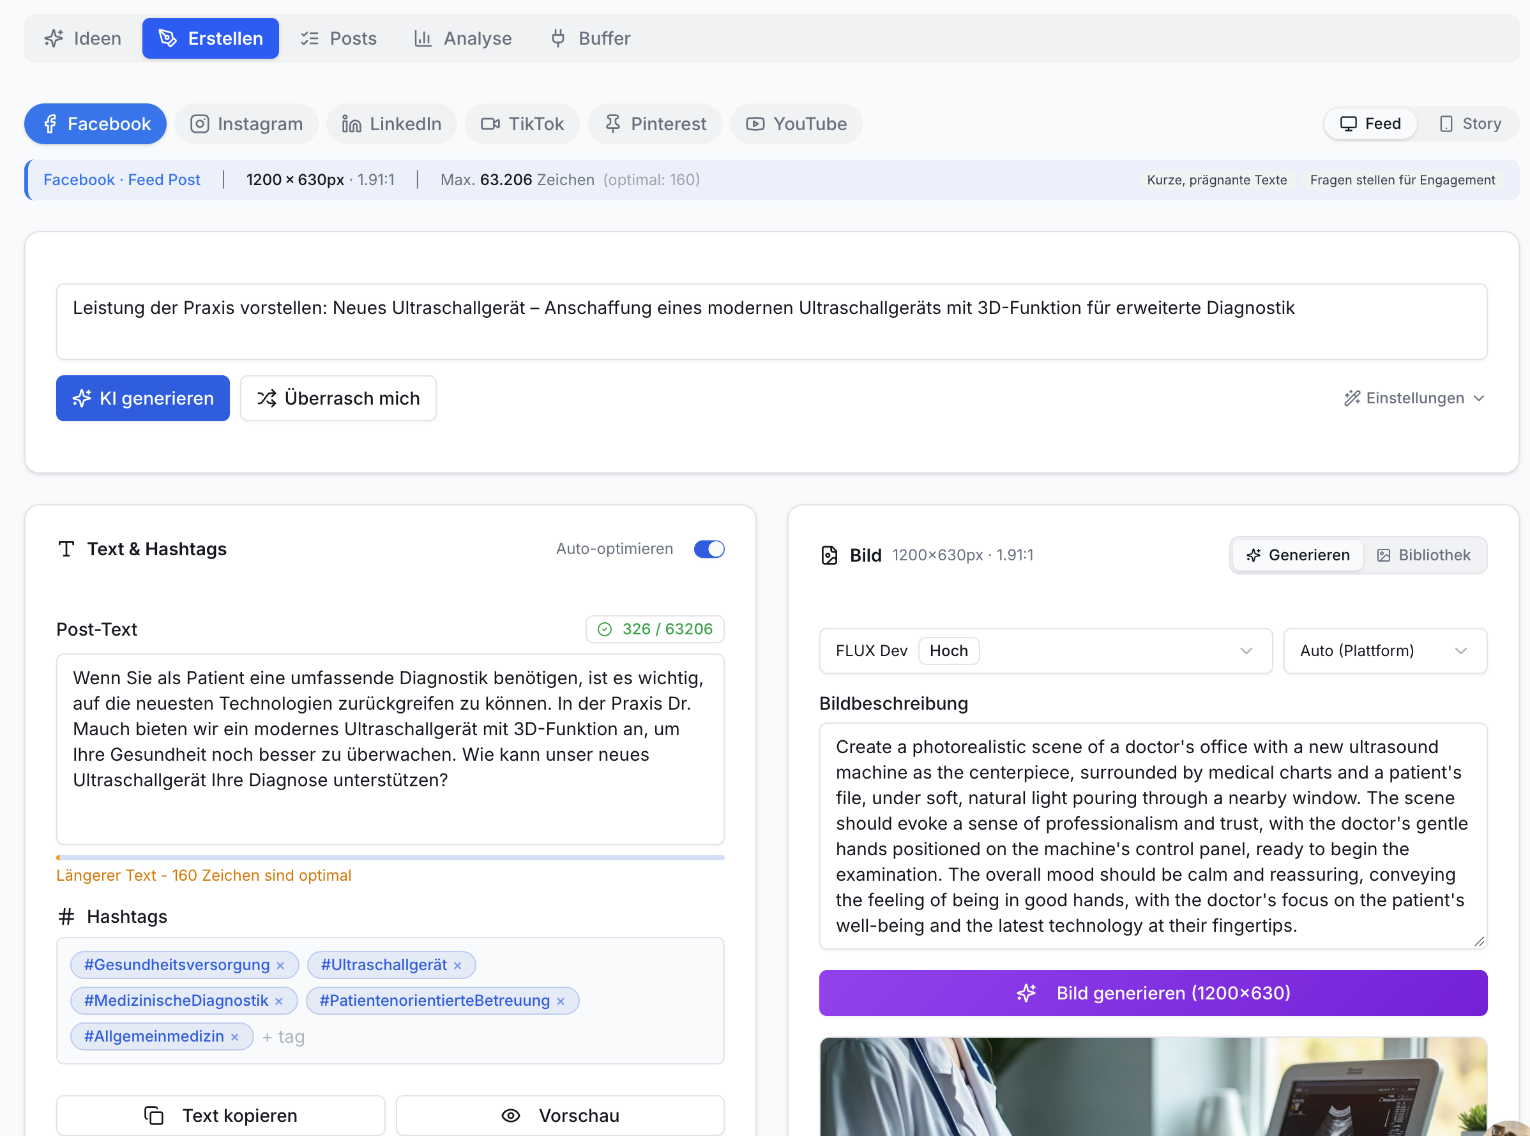Click the topic prompt input field
Image resolution: width=1530 pixels, height=1136 pixels.
point(771,322)
